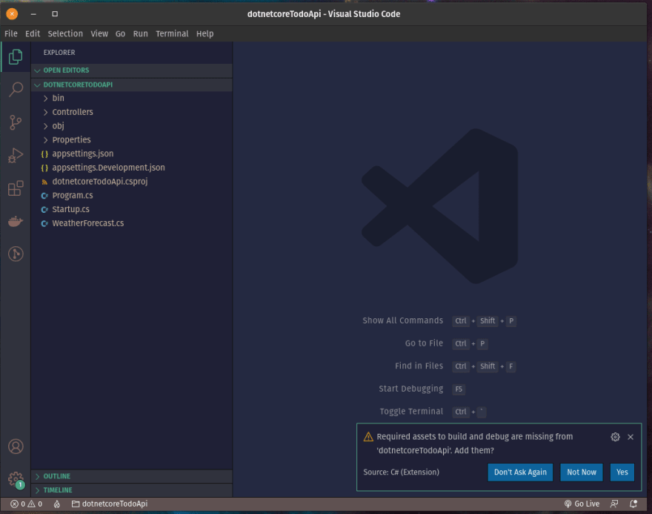
Task: Click Yes to add required assets
Action: tap(622, 472)
